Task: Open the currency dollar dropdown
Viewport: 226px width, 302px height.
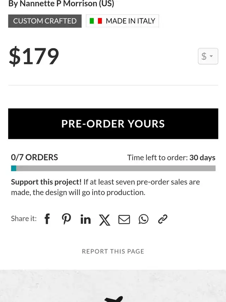Action: [x=208, y=56]
